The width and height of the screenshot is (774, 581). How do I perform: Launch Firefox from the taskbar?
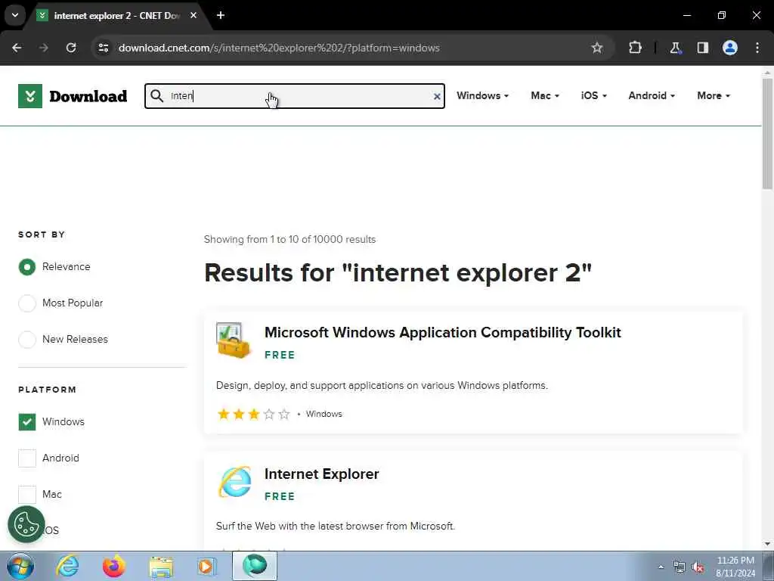pyautogui.click(x=114, y=566)
